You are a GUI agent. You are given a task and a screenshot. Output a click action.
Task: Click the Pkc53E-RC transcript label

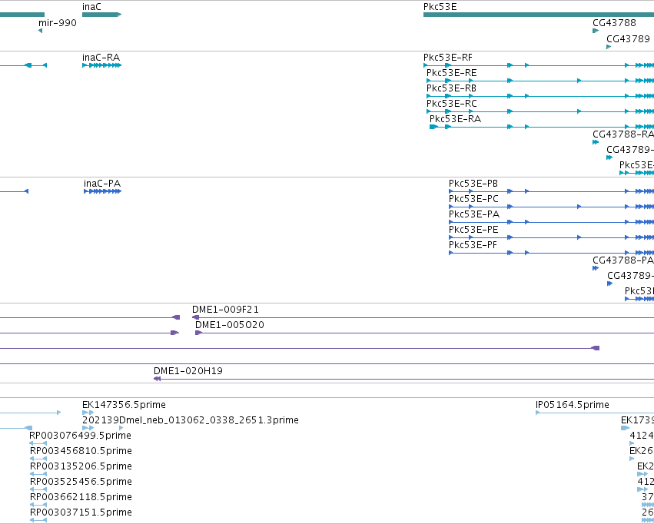(x=451, y=104)
